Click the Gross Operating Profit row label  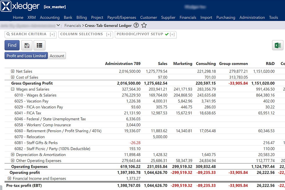[32, 83]
